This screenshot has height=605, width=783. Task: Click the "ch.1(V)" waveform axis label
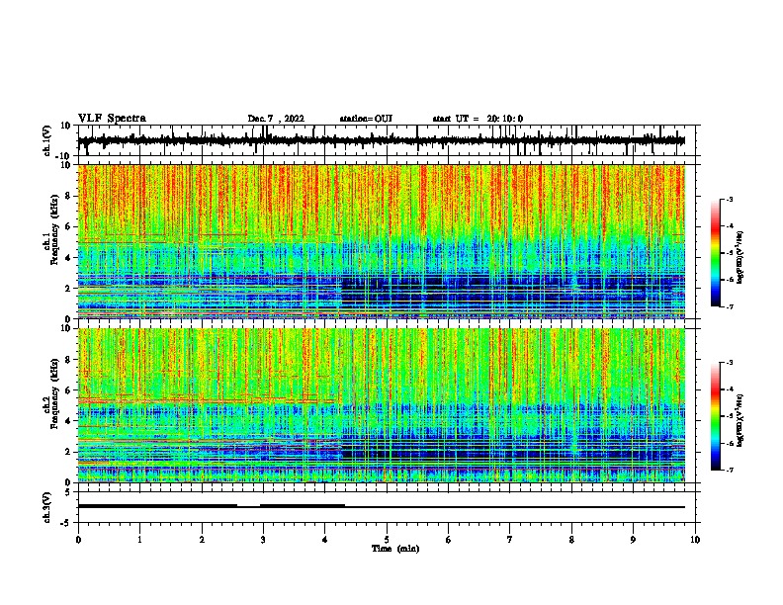tap(47, 140)
